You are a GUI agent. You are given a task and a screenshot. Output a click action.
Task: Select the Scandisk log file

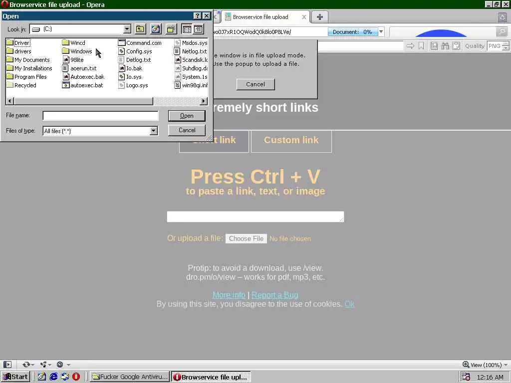191,60
